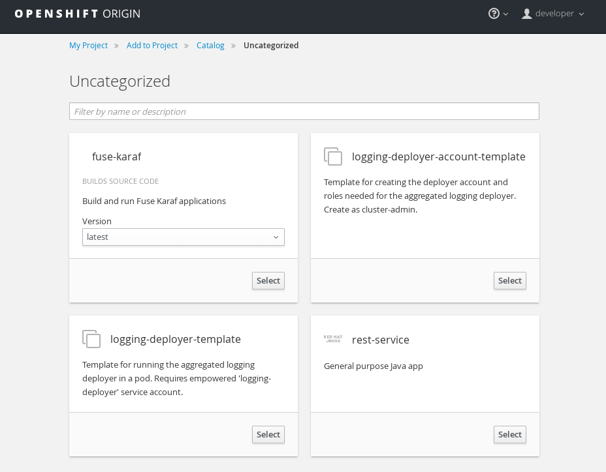This screenshot has height=472, width=606.
Task: Open the Version dropdown showing latest
Action: [x=183, y=237]
